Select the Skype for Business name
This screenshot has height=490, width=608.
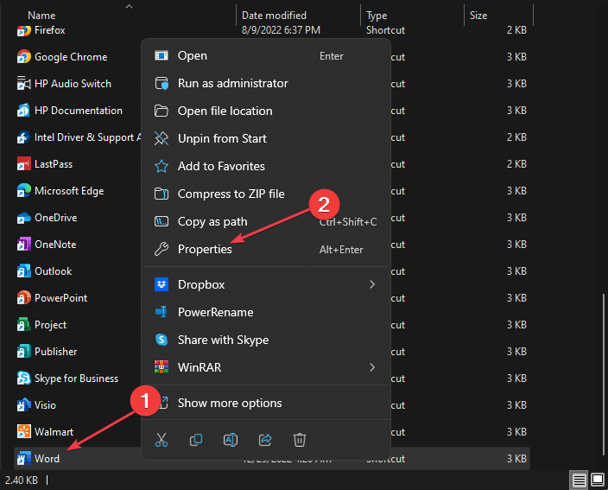coord(76,379)
